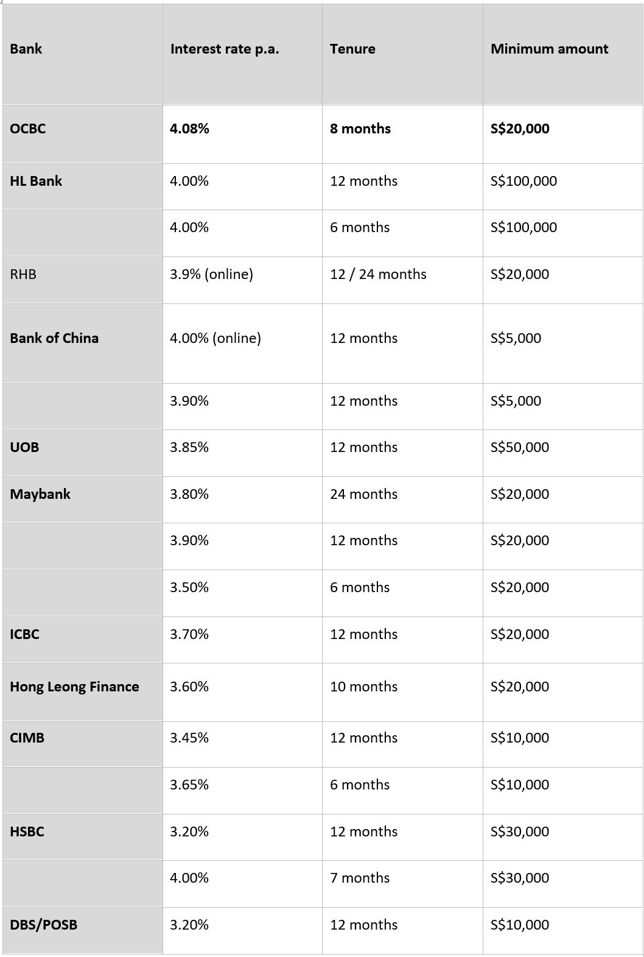Select the Minimum amount header cell
Screen dimensions: 644x957
click(x=563, y=54)
